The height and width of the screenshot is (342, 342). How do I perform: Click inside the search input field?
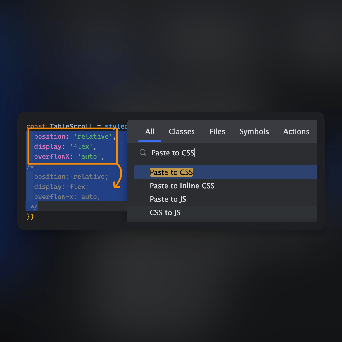coord(224,153)
